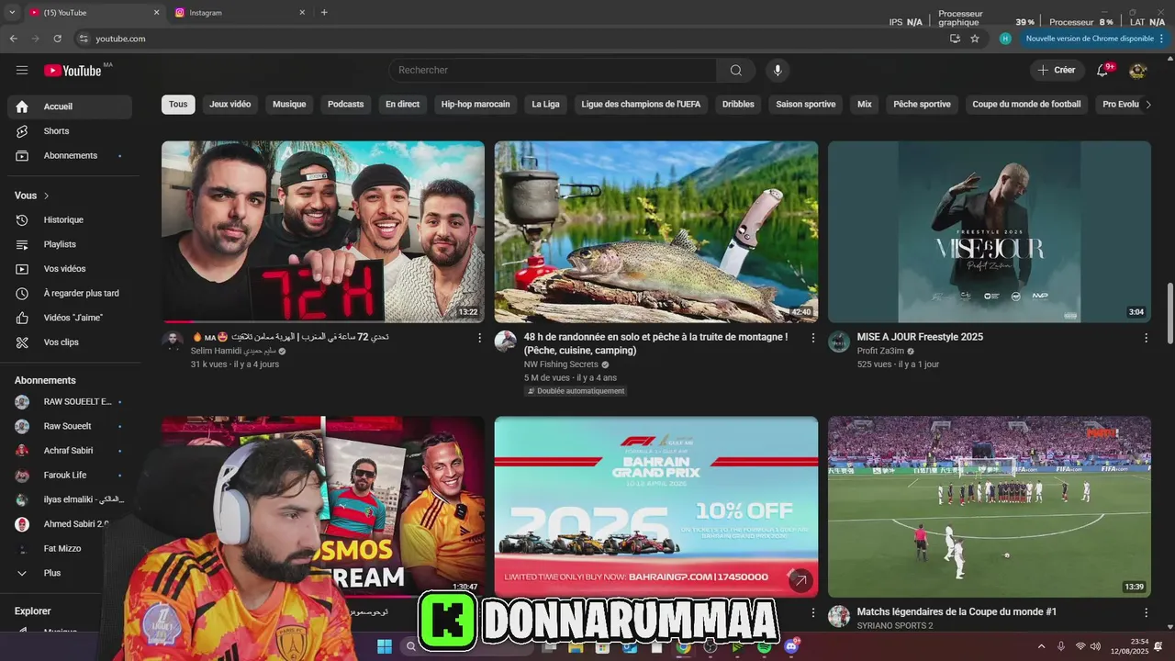Open Abonnements in the sidebar

(x=70, y=156)
